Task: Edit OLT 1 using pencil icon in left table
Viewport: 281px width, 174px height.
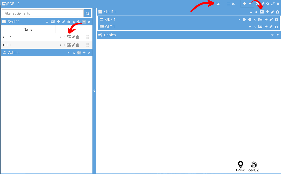Action: 73,45
